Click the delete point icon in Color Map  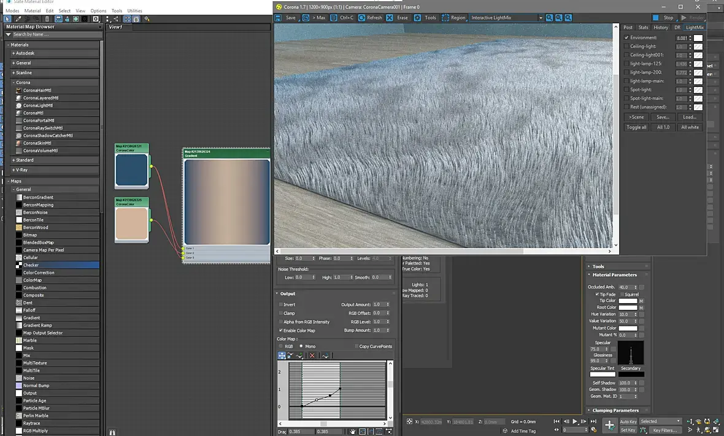tap(312, 355)
